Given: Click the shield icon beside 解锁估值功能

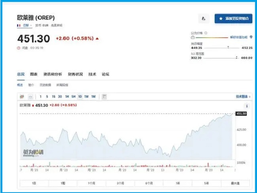Looking at the screenshot, I should [x=251, y=37].
